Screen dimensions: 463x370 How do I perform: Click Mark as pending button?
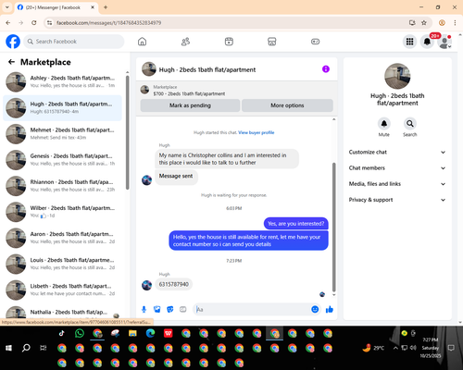pyautogui.click(x=190, y=105)
